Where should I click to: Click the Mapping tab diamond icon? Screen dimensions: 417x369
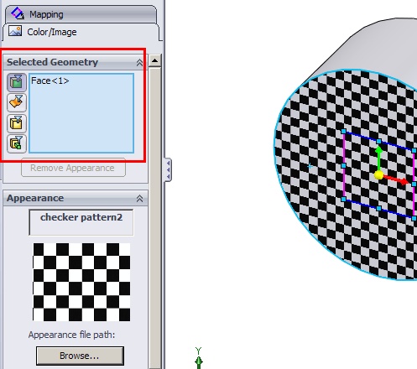(x=18, y=13)
